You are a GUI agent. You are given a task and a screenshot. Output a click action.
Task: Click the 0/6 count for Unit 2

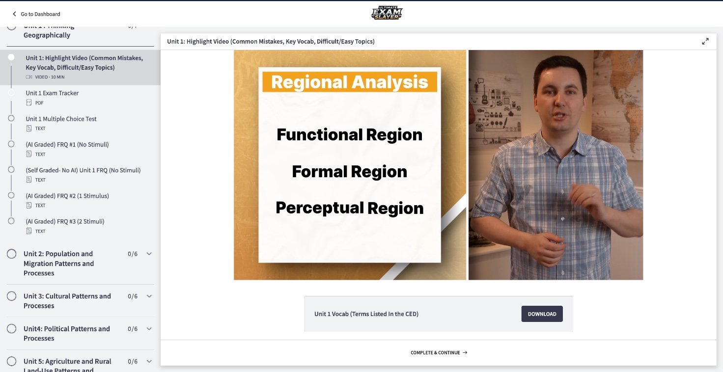tap(133, 254)
